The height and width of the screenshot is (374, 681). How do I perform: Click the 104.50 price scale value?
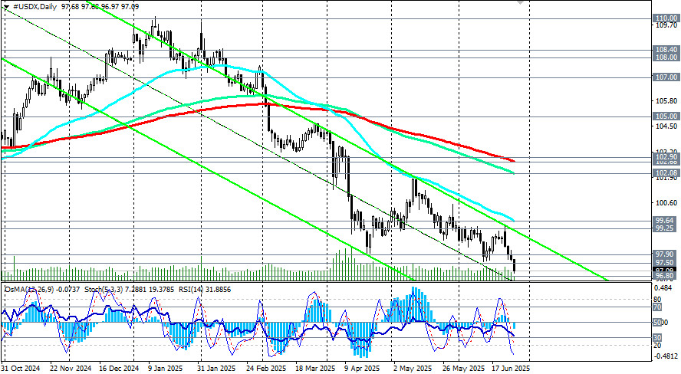pos(666,126)
